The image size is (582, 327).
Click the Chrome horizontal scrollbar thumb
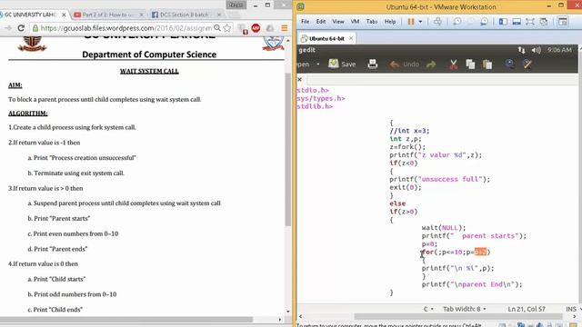coord(126,320)
